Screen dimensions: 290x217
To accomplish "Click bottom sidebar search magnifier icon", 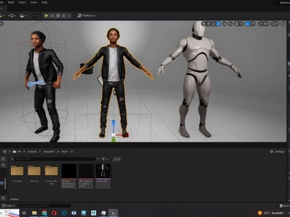I will click(x=3, y=198).
